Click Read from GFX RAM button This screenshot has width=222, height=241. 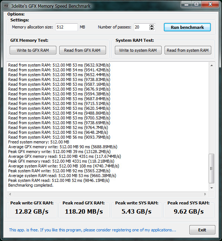click(82, 50)
